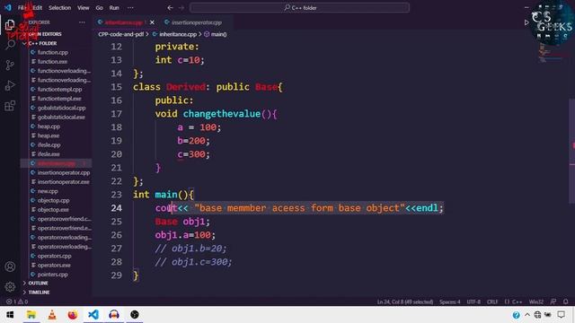This screenshot has width=575, height=323.
Task: Open heap.cpp in explorer
Action: (49, 127)
